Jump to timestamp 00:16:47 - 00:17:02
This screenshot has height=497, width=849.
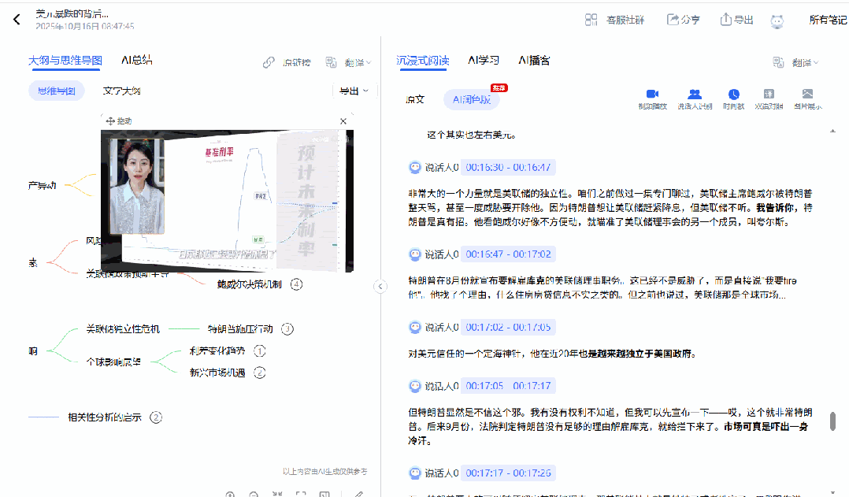point(508,254)
